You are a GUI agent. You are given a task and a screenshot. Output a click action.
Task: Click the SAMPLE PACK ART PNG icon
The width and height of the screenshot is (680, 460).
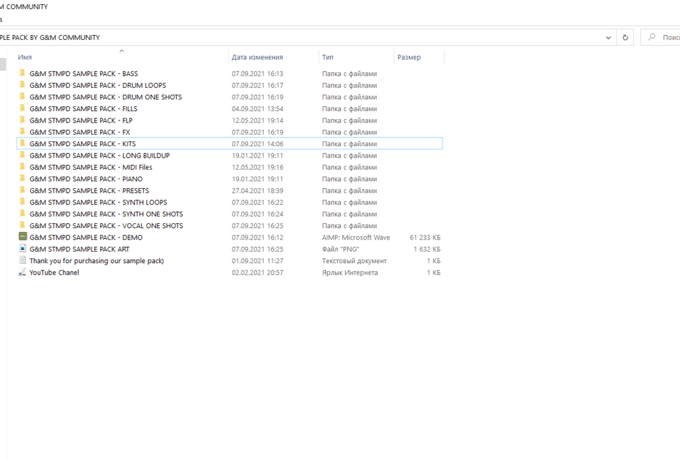(22, 248)
